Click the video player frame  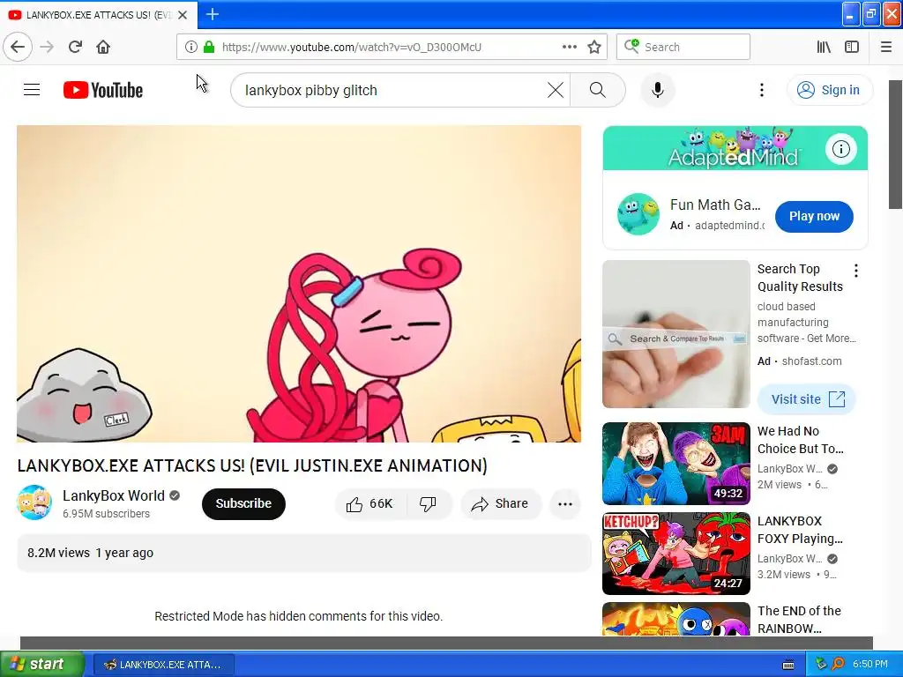(x=299, y=283)
